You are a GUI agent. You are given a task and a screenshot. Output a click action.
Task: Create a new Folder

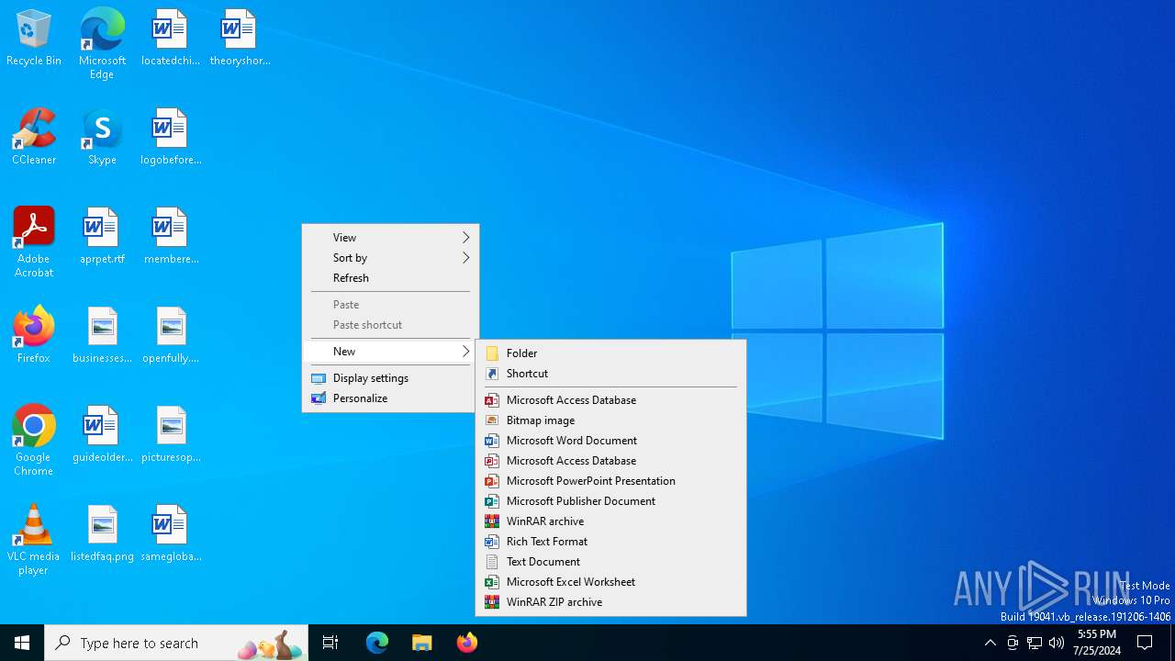610,353
